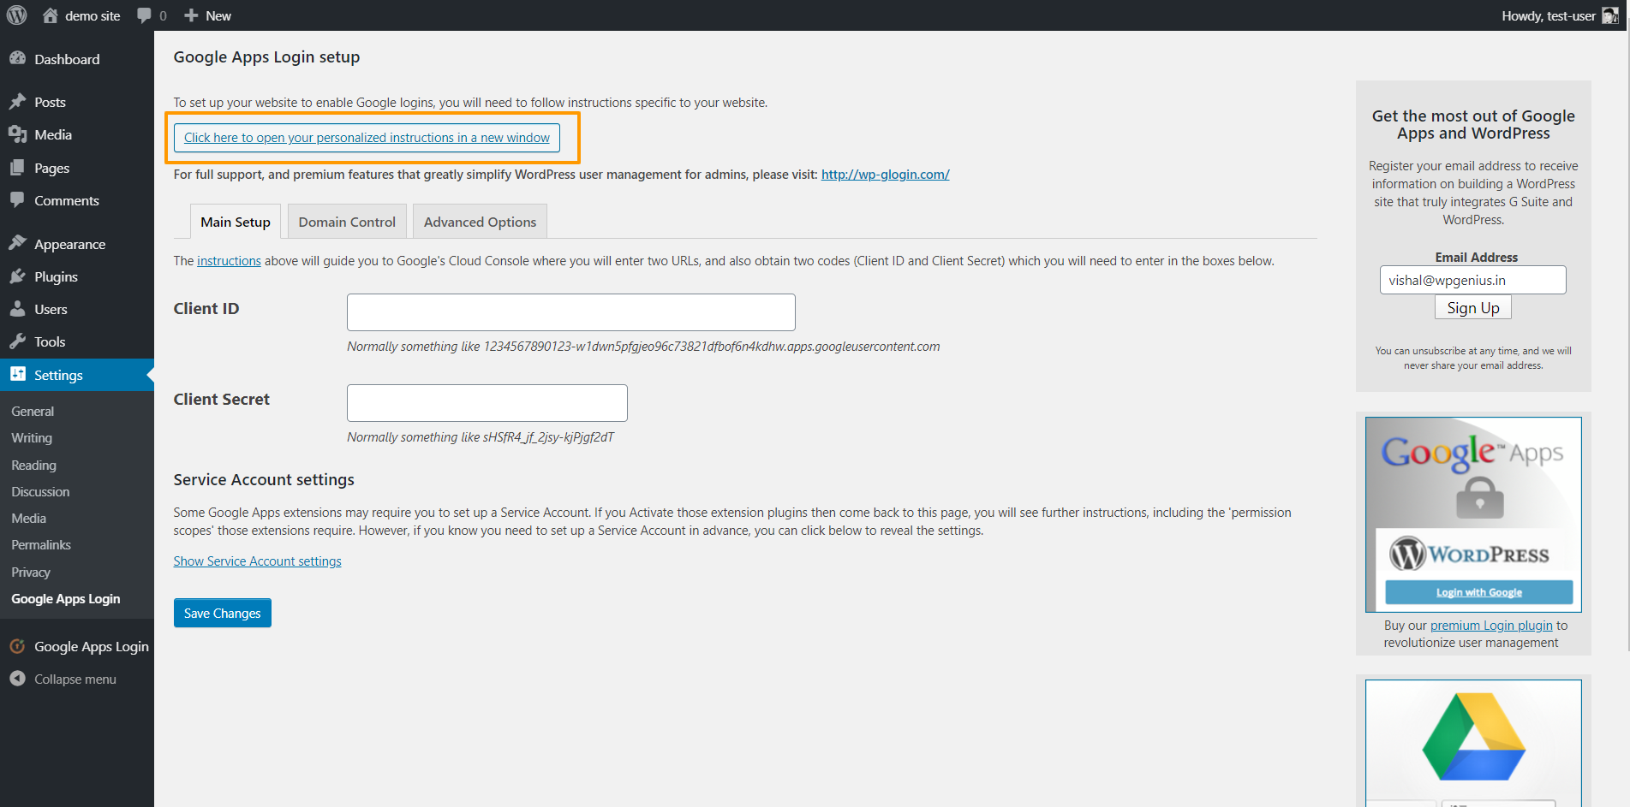Image resolution: width=1630 pixels, height=807 pixels.
Task: Open the comments bubble in admin bar
Action: pos(144,15)
